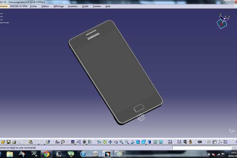The height and width of the screenshot is (158, 237).
Task: Open the Fichier menu
Action: 33,6
